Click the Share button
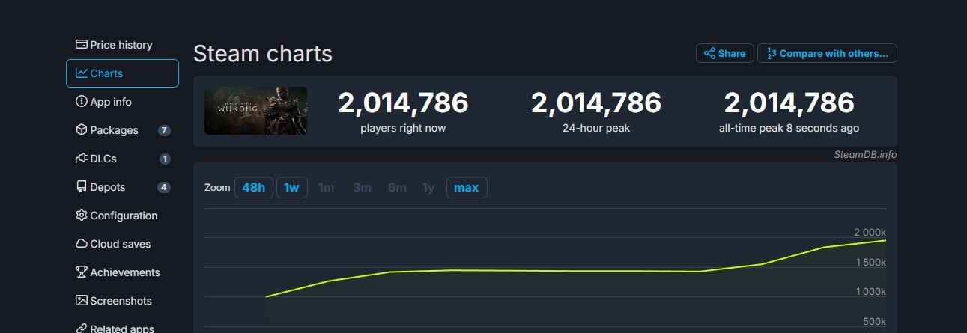The width and height of the screenshot is (967, 333). [724, 53]
